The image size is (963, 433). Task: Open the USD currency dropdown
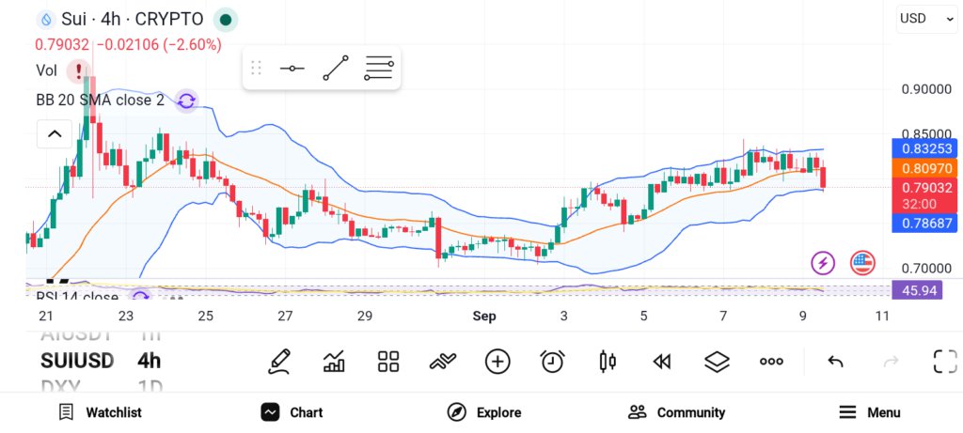pos(926,19)
